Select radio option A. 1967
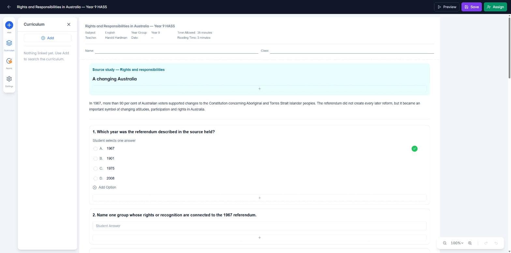 click(x=95, y=149)
